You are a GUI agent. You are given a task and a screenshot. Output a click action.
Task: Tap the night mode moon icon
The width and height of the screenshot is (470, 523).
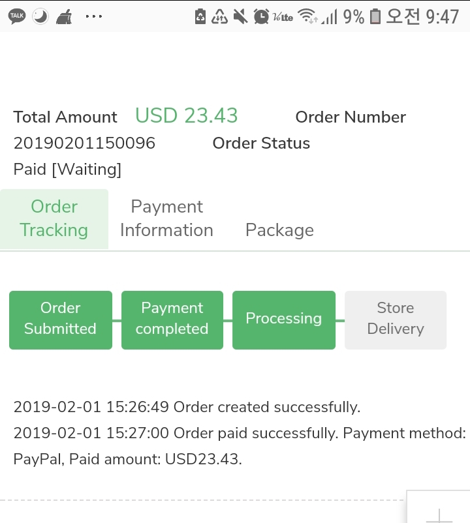[40, 16]
